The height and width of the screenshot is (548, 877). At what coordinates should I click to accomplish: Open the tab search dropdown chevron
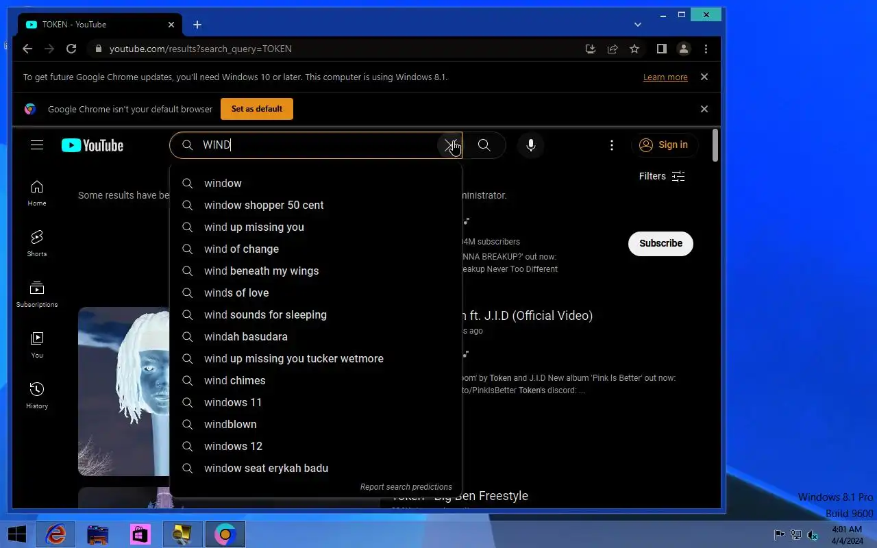point(638,25)
